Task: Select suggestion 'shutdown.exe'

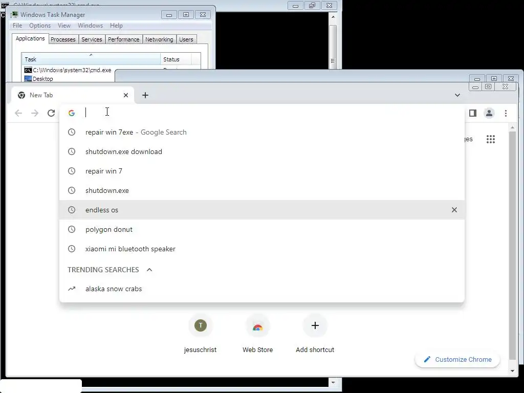Action: click(261, 190)
